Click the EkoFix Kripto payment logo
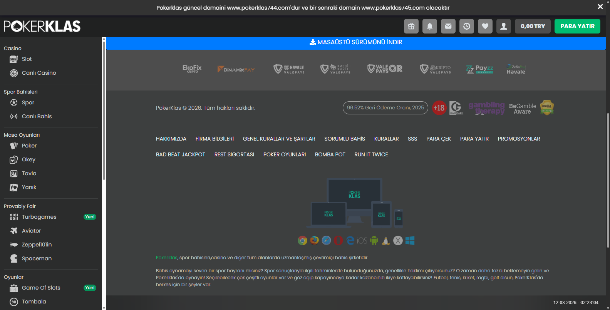This screenshot has width=610, height=310. [x=192, y=69]
